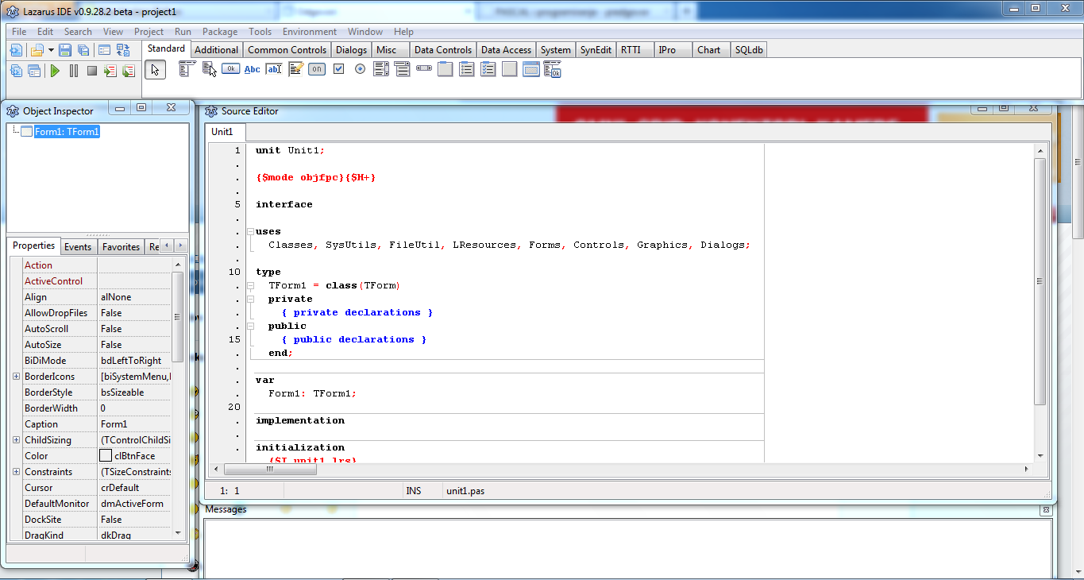Select the TMainMenu component icon
1084x580 pixels.
[x=187, y=69]
